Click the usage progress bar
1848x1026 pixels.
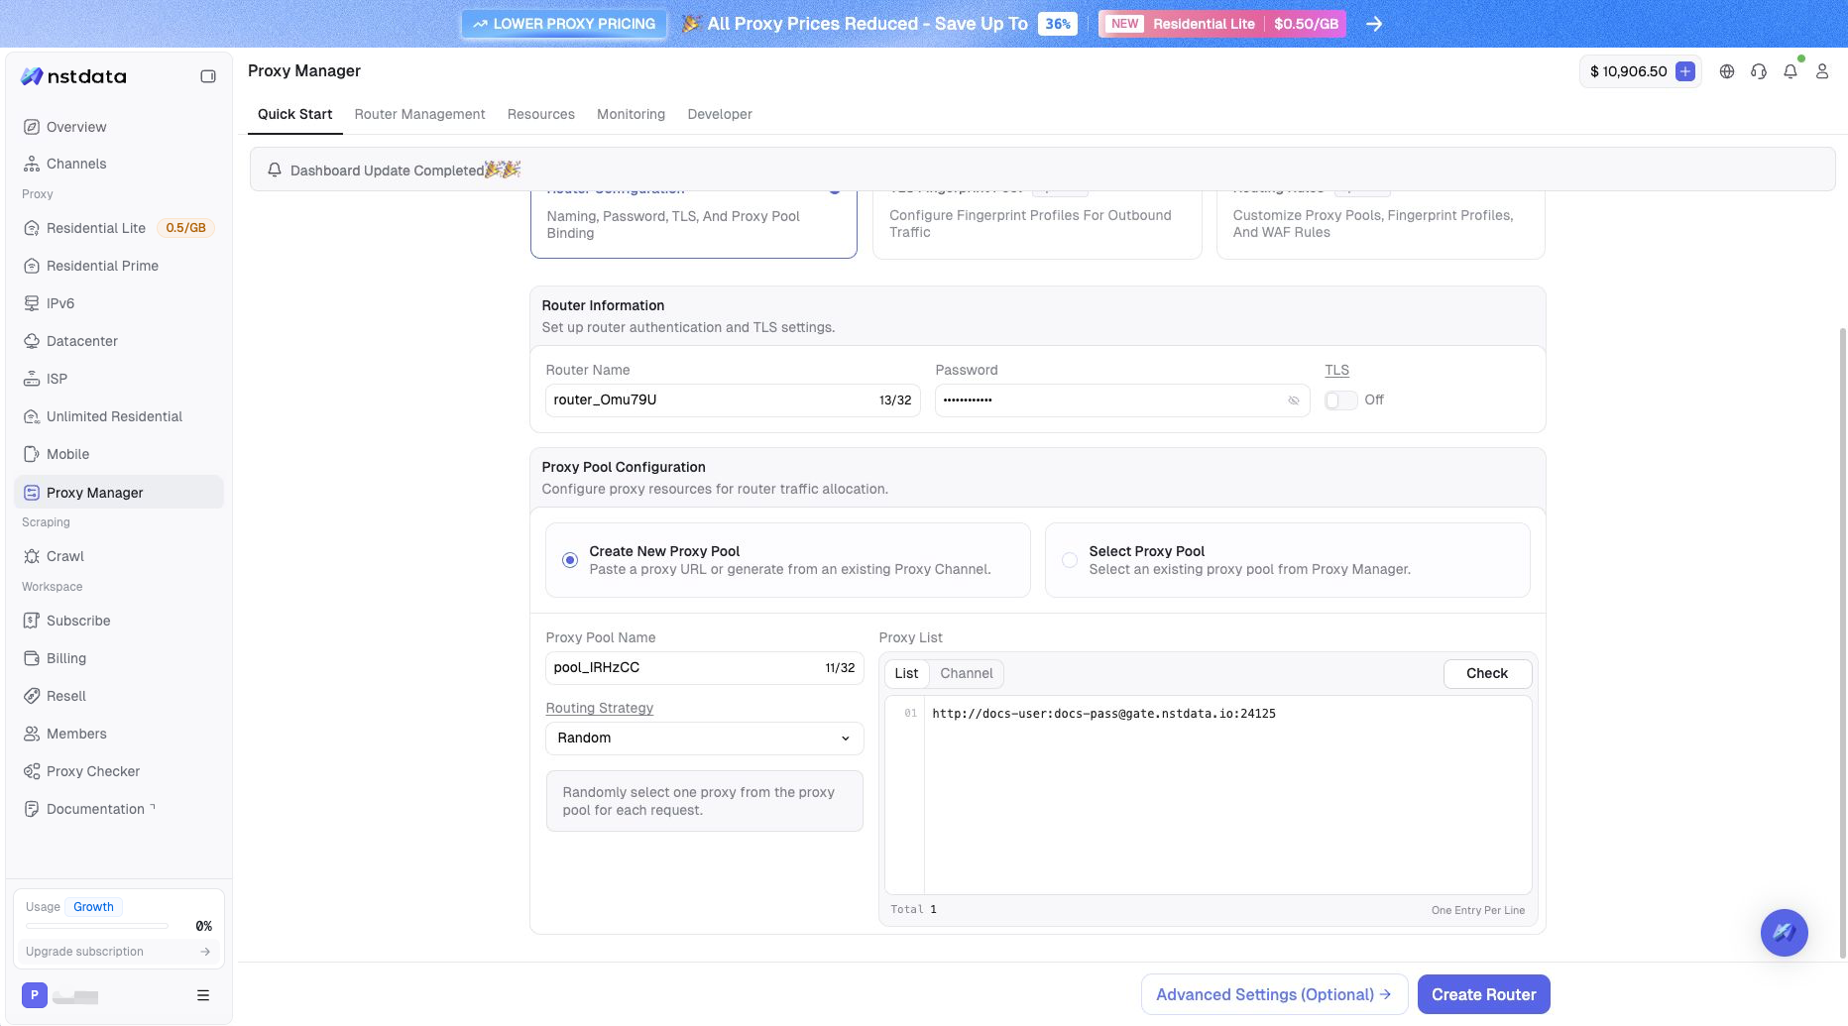pos(97,926)
